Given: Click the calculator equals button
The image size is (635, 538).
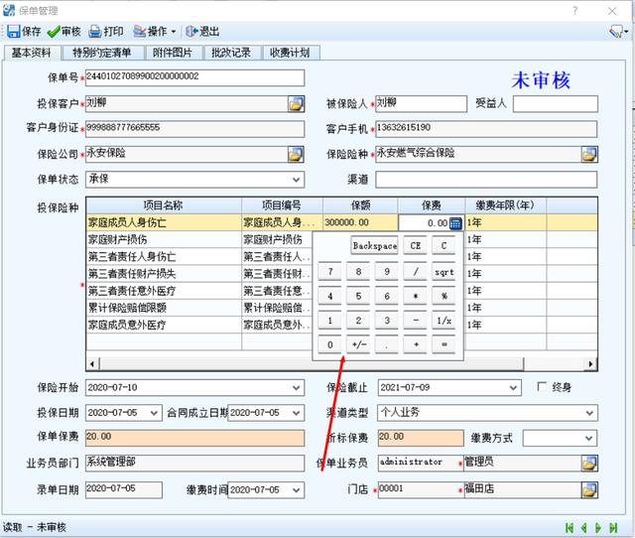Looking at the screenshot, I should click(x=444, y=344).
